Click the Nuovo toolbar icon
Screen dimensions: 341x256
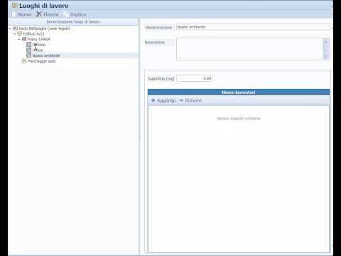(x=14, y=14)
